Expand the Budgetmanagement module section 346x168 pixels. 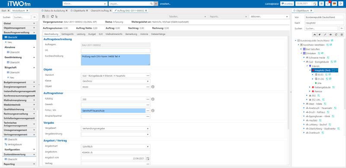coord(19,82)
